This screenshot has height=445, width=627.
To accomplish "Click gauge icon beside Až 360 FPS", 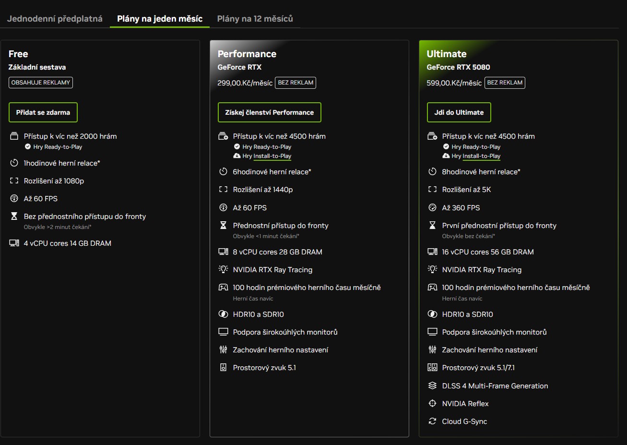I will click(x=432, y=208).
